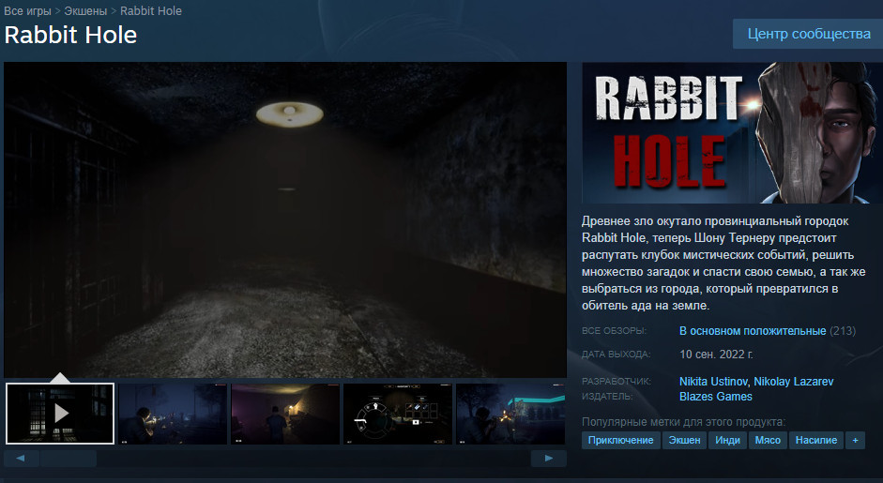This screenshot has height=483, width=883.
Task: Select the Насилие tag
Action: (816, 440)
